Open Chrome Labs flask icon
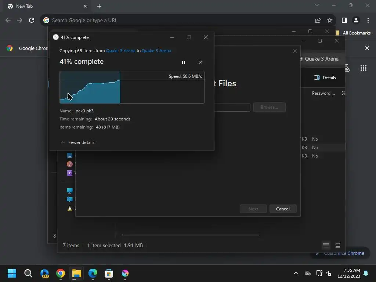 coord(347,68)
